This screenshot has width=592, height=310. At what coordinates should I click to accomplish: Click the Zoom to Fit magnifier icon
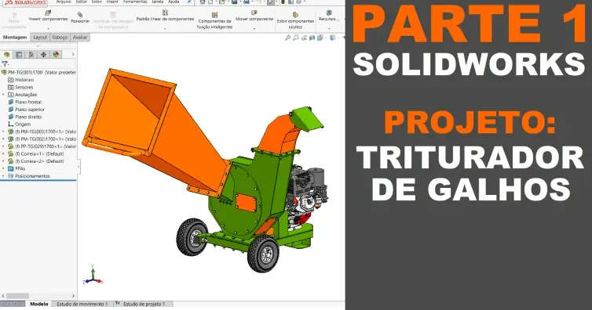tap(287, 38)
